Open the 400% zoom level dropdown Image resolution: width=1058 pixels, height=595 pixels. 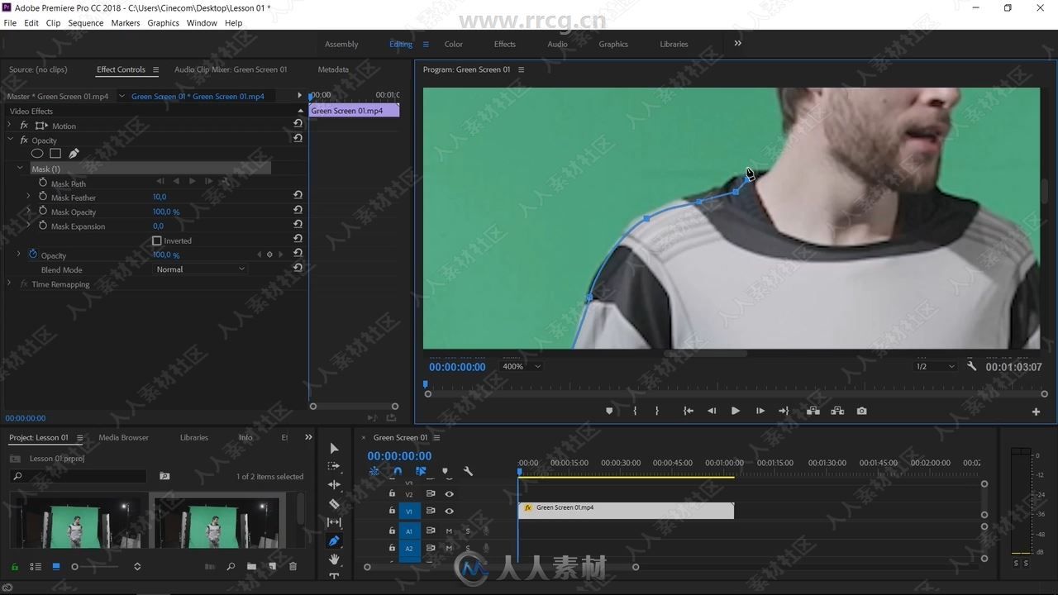pyautogui.click(x=522, y=366)
